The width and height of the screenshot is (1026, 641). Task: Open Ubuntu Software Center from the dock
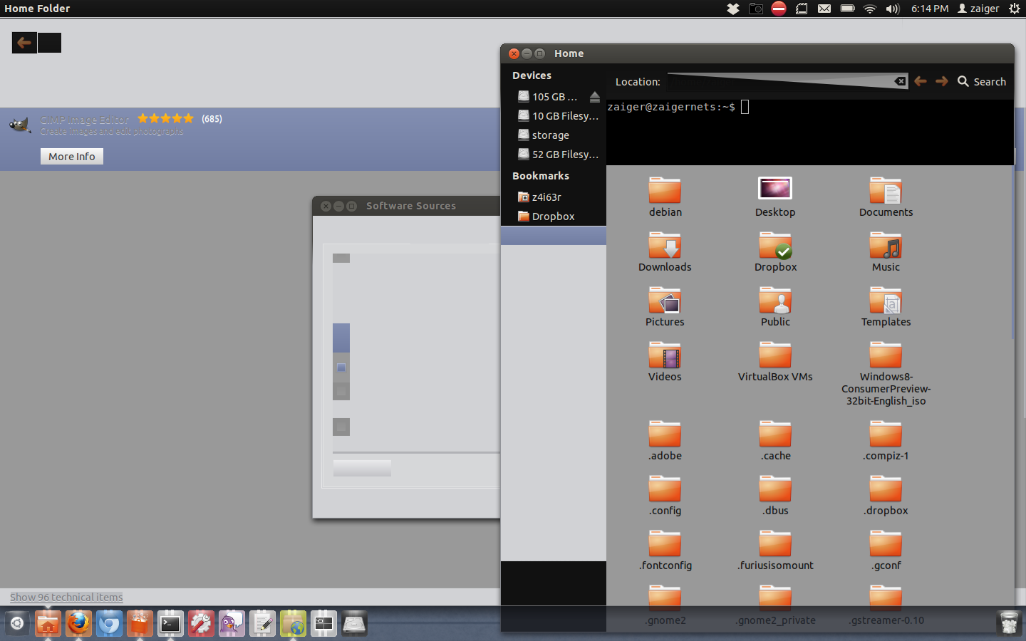(x=140, y=623)
